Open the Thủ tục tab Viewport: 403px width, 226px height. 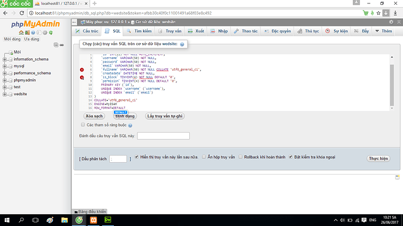308,31
